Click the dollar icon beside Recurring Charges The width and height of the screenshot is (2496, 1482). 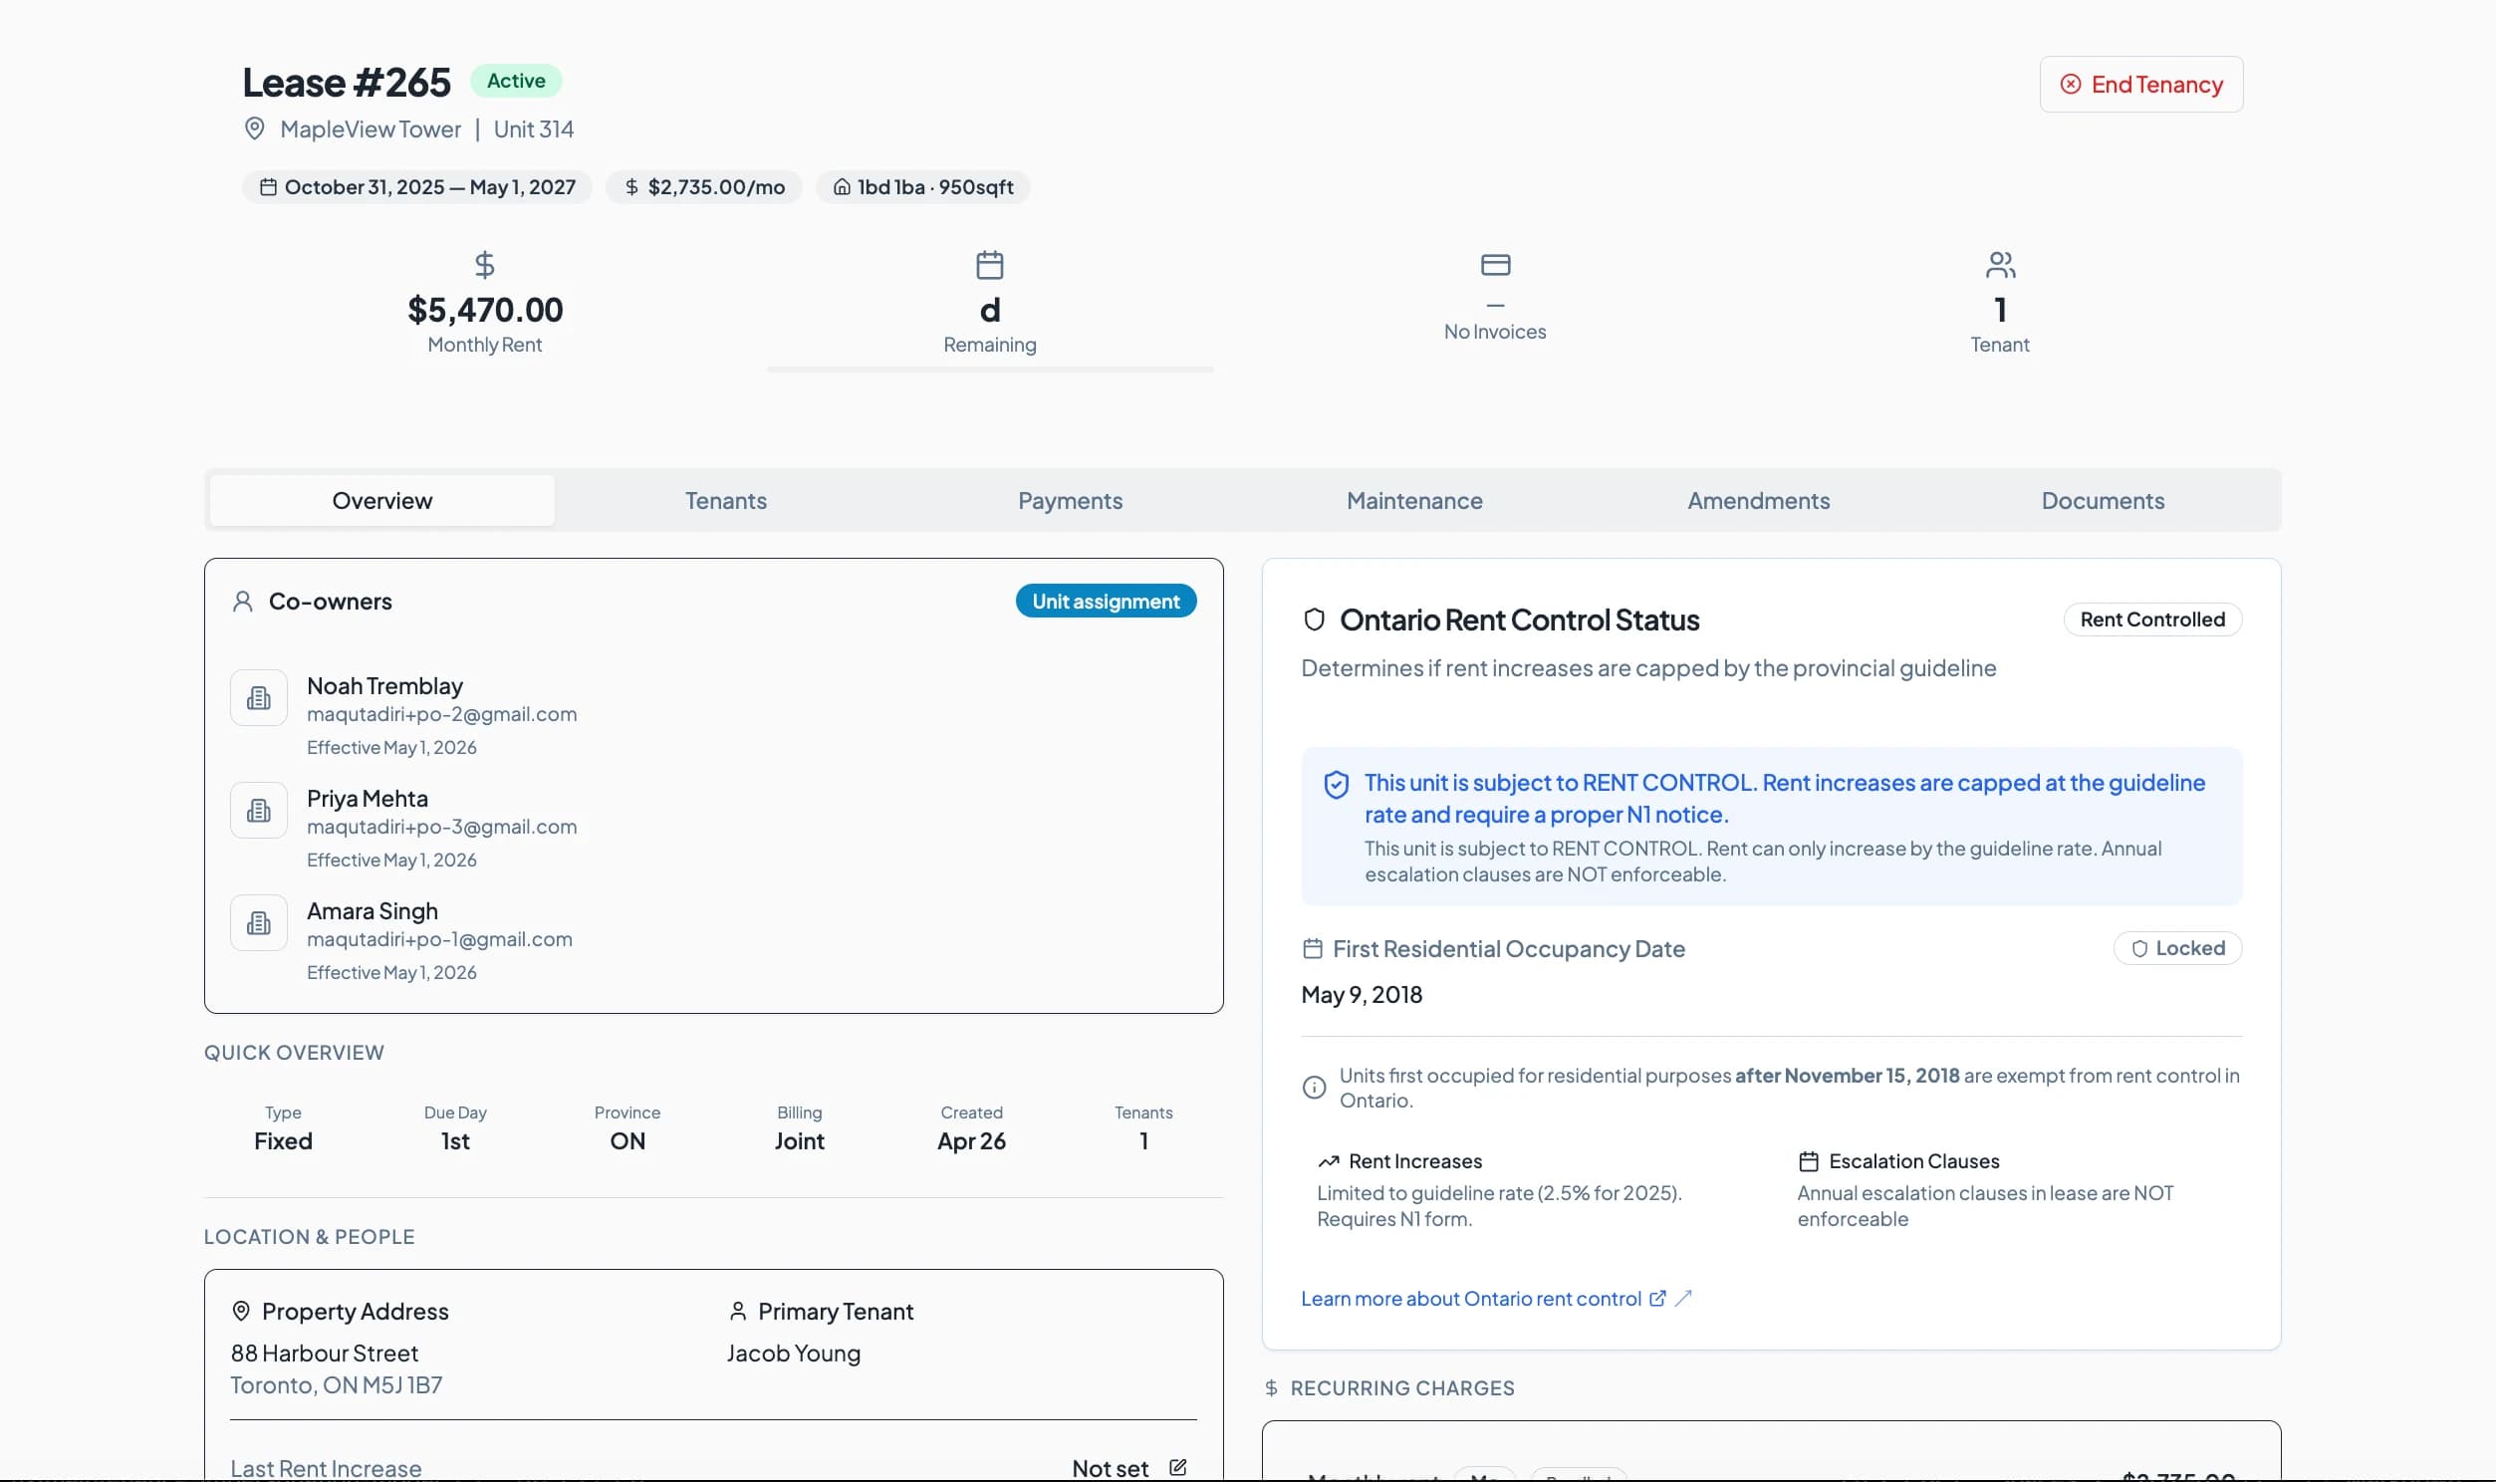tap(1271, 1388)
